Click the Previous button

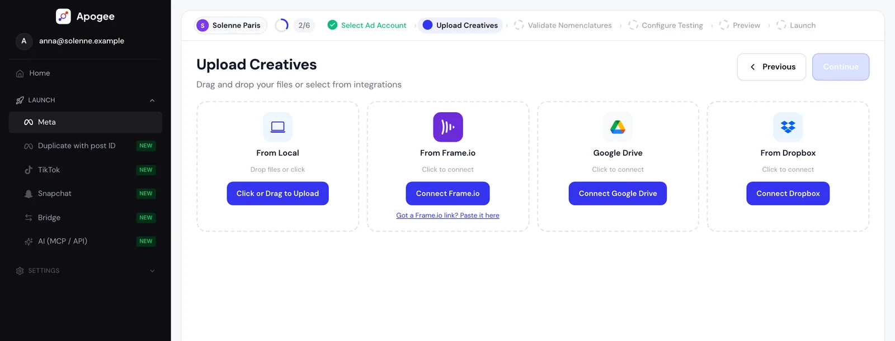point(771,67)
